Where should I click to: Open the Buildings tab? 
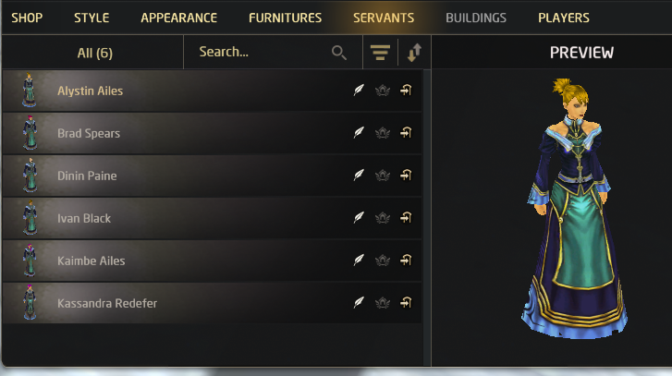tap(476, 18)
